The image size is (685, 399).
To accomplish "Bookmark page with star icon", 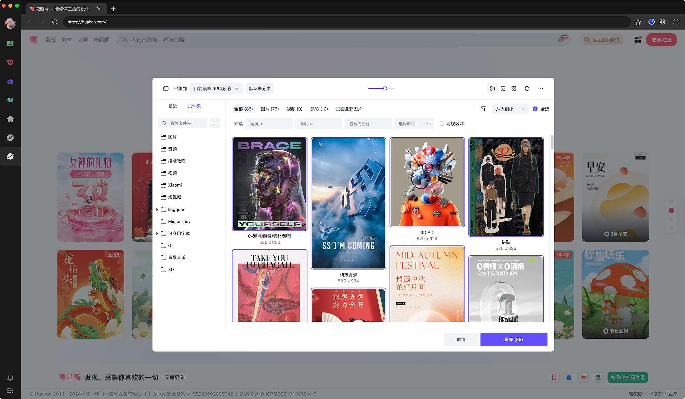I will (x=638, y=22).
